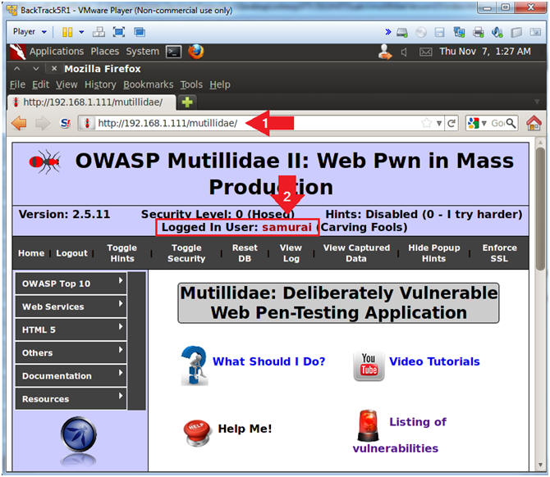Launch the terminal from the panel
Image resolution: width=550 pixels, height=477 pixels.
[x=174, y=52]
